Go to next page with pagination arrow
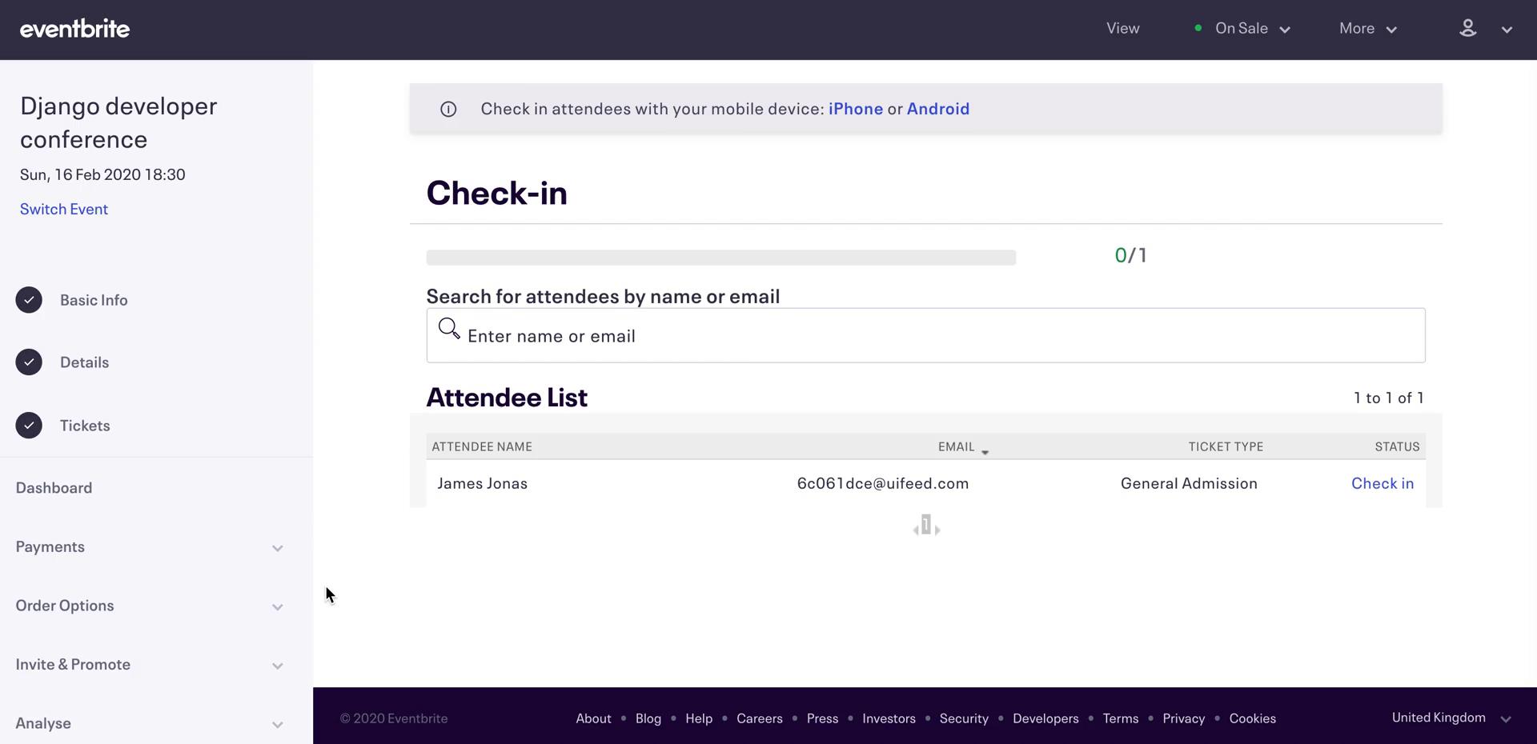This screenshot has height=744, width=1537. coord(937,530)
